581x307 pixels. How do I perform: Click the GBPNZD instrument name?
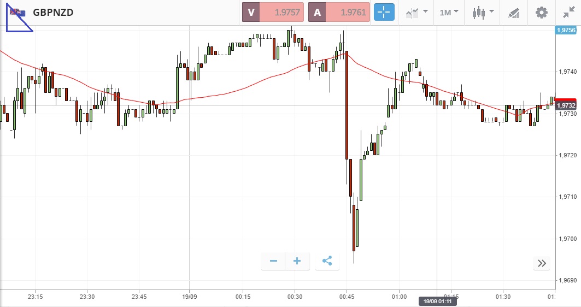(53, 12)
